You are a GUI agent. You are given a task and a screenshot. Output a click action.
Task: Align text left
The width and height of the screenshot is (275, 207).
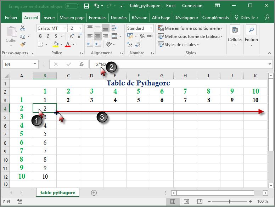coord(90,36)
